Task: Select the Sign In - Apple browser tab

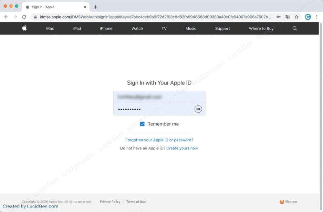Action: (x=56, y=7)
